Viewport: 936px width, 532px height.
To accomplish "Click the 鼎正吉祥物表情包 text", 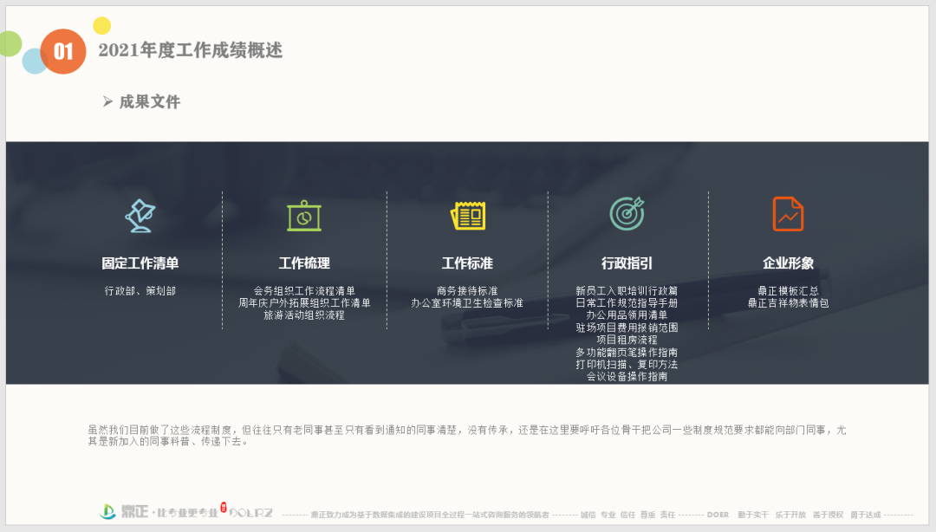I will pyautogui.click(x=788, y=303).
